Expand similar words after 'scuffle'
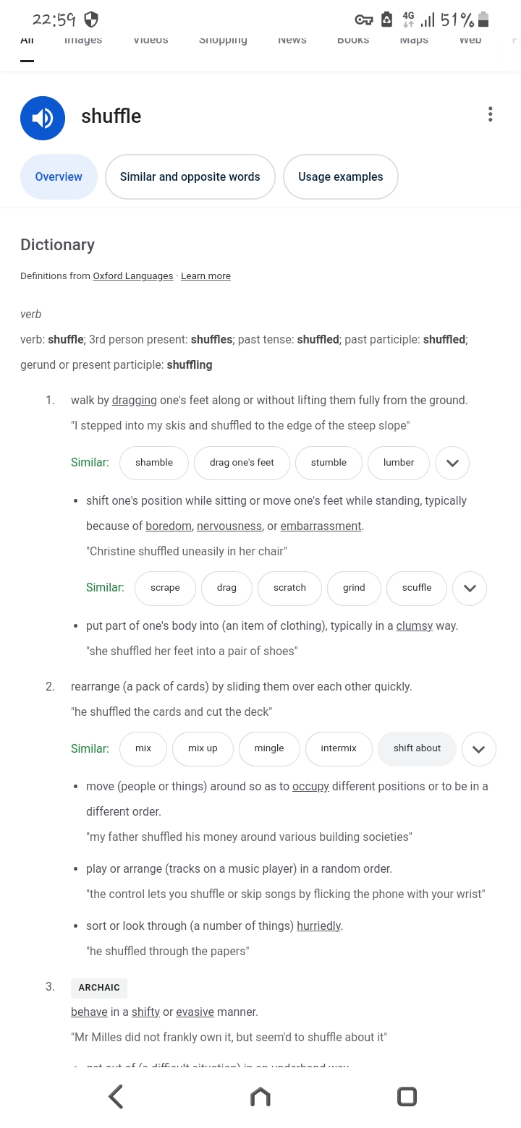Image resolution: width=521 pixels, height=1128 pixels. (470, 588)
